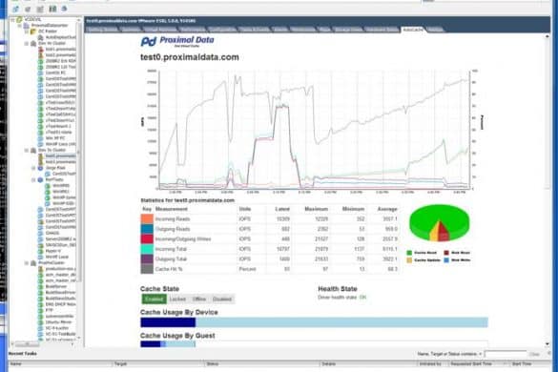Screen dimensions: 558x372
Task: Click the ProximalCluster cluster icon
Action: tap(33, 262)
